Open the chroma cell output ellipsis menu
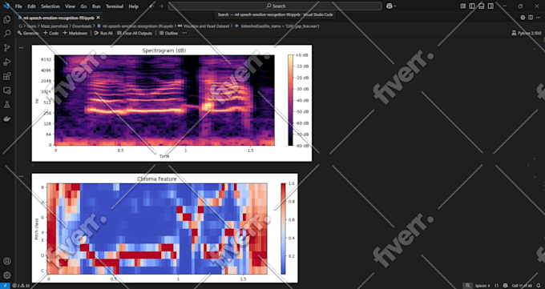The image size is (545, 289). [x=21, y=176]
